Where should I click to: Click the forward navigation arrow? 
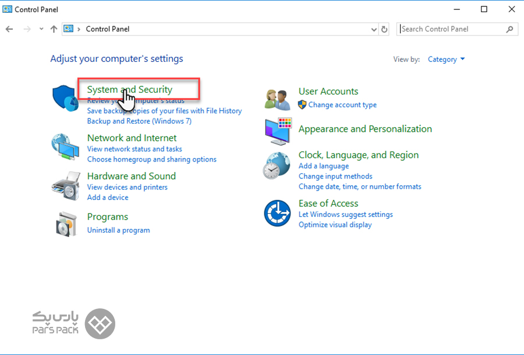pos(27,29)
